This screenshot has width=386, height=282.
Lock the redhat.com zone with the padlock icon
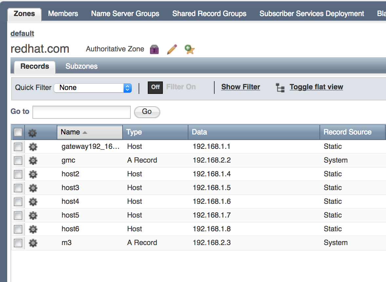click(154, 49)
